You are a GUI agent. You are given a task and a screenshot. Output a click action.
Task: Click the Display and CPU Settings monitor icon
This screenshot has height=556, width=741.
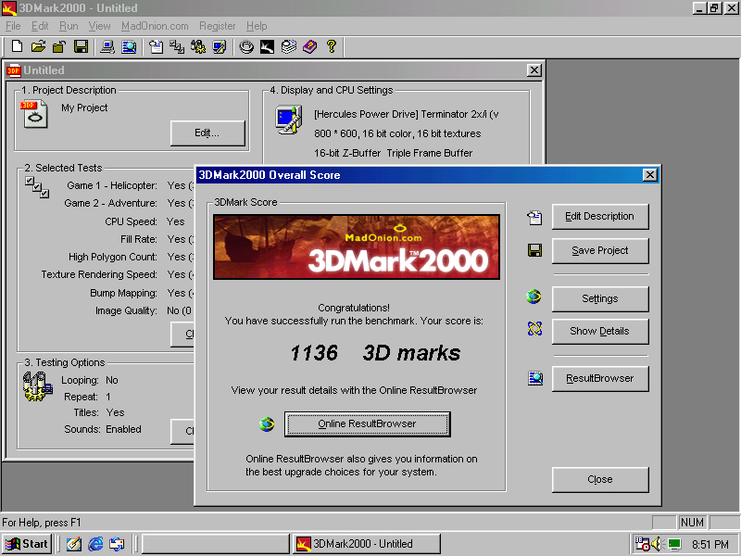tap(289, 120)
